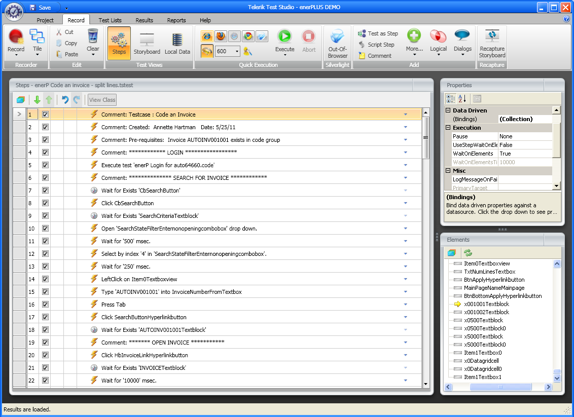
Task: Open the Storyboard test view
Action: pyautogui.click(x=147, y=44)
